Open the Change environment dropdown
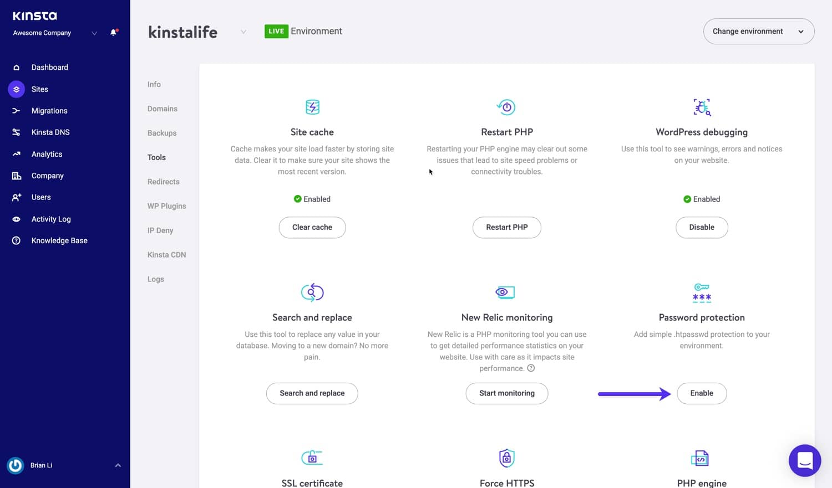 pos(758,32)
